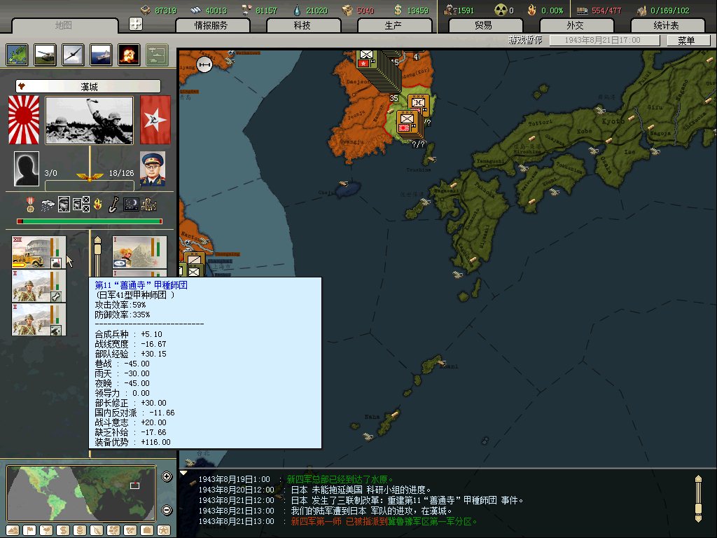Click log entry about 漢城 attack

(373, 511)
